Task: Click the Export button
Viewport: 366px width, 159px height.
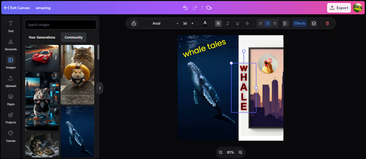Action: (x=339, y=8)
